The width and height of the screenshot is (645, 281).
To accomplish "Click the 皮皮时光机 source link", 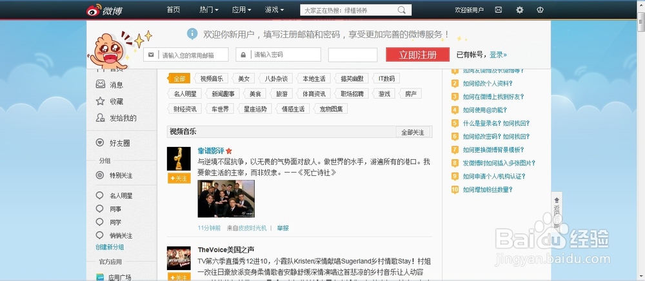I will pos(253,228).
